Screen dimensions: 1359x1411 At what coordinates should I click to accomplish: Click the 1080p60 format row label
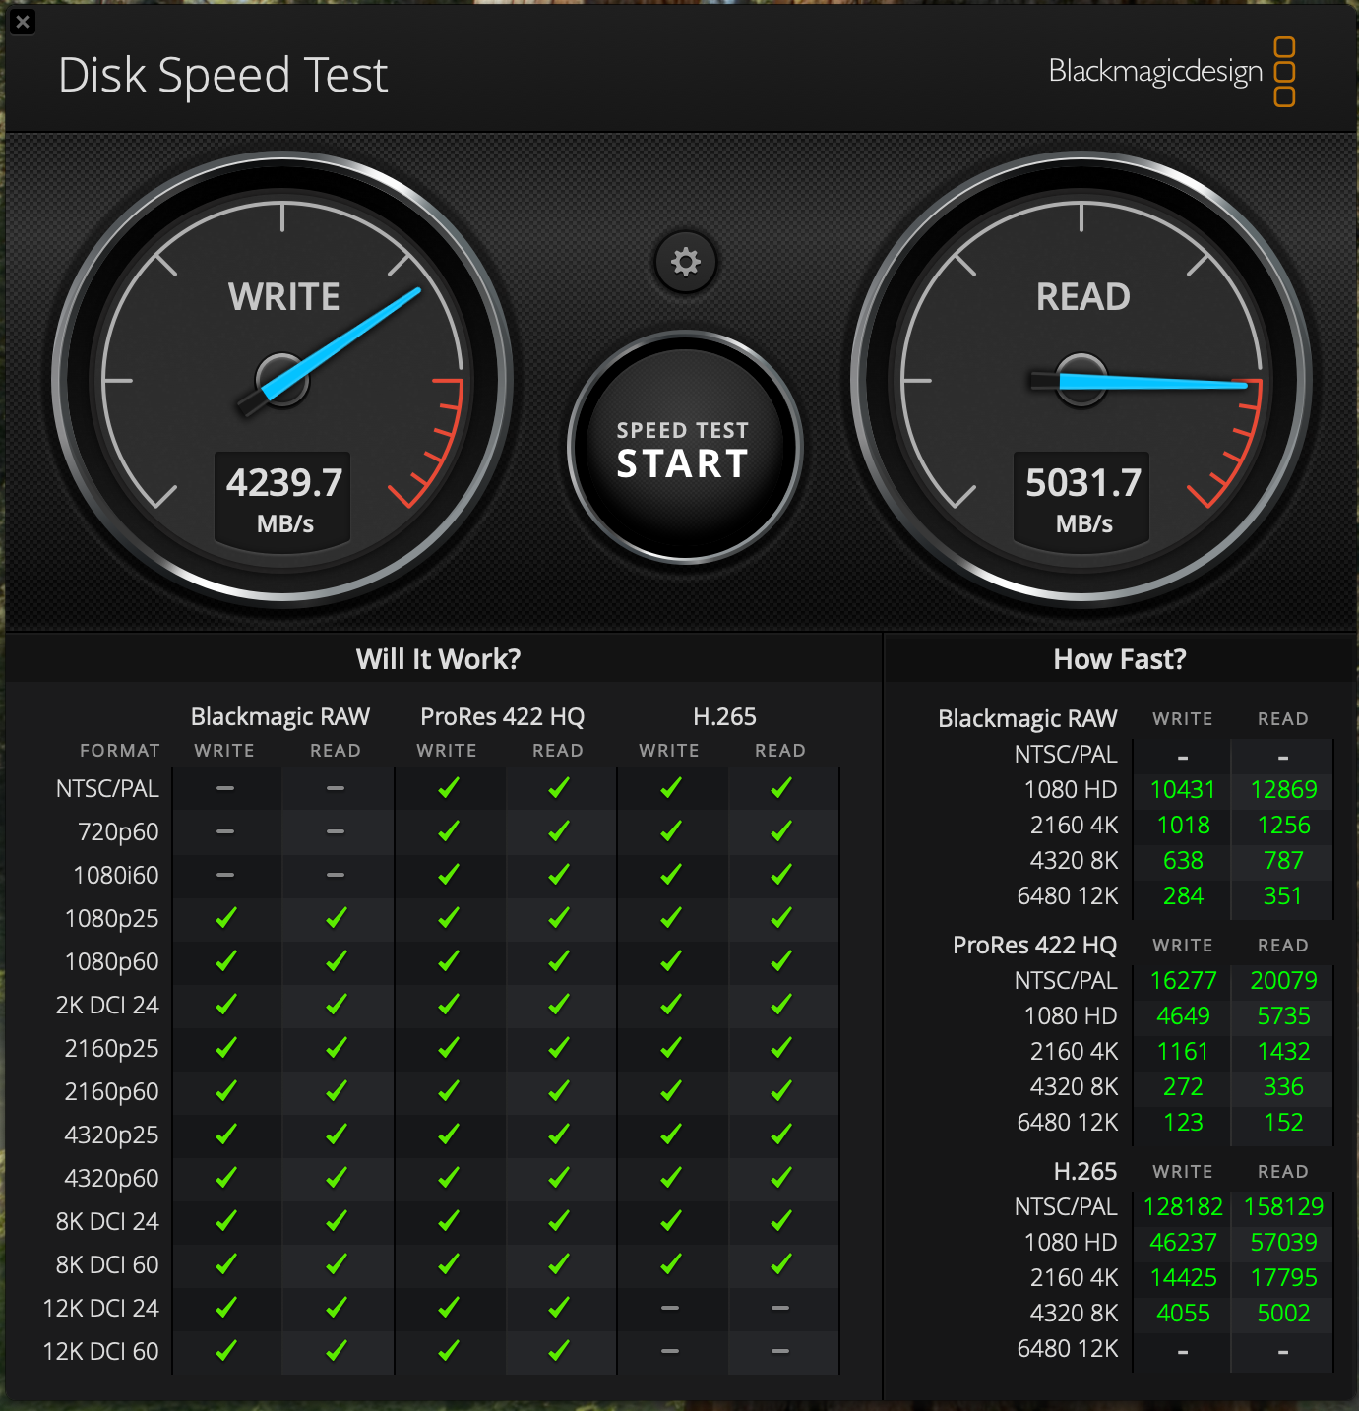click(111, 962)
